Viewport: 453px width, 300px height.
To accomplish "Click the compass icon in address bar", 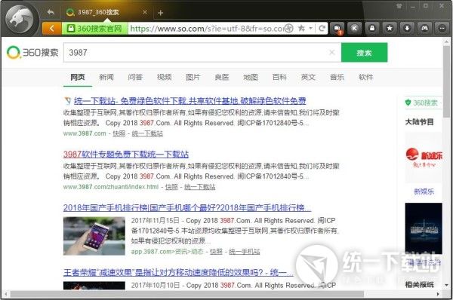I will (288, 29).
